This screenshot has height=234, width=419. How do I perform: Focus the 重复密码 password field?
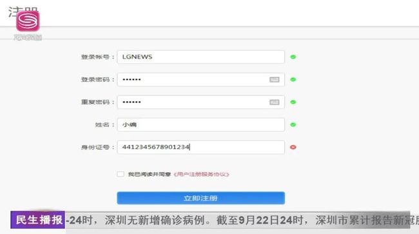[x=200, y=102]
